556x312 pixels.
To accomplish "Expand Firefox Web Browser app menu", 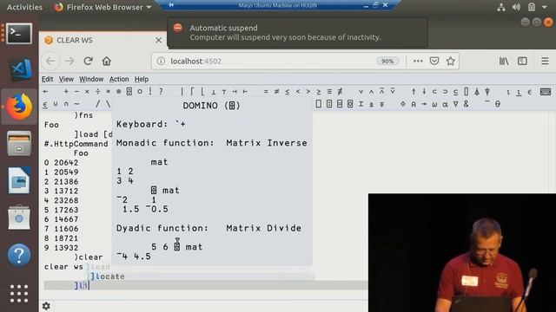I will 103,7.
